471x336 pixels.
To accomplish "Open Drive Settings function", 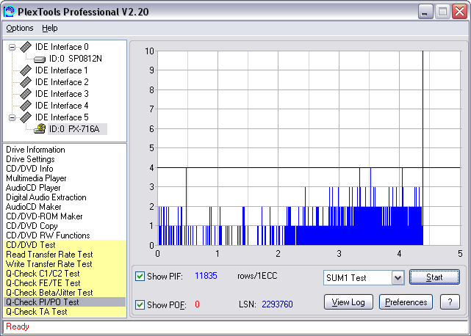I will (x=30, y=159).
